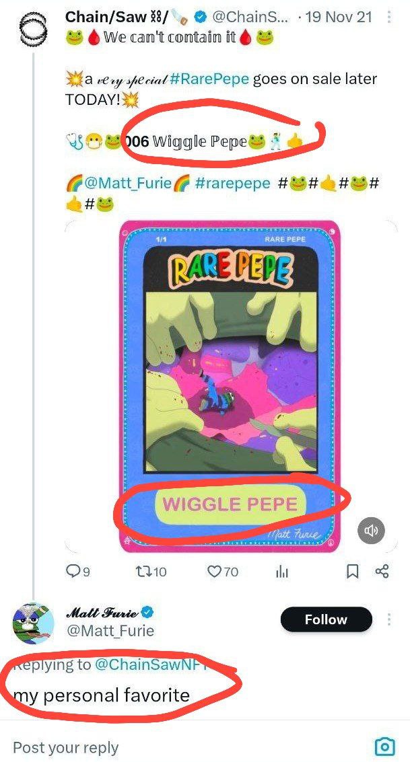Open the lowercase #rarepepe hashtag
410x762 pixels.
(x=232, y=183)
